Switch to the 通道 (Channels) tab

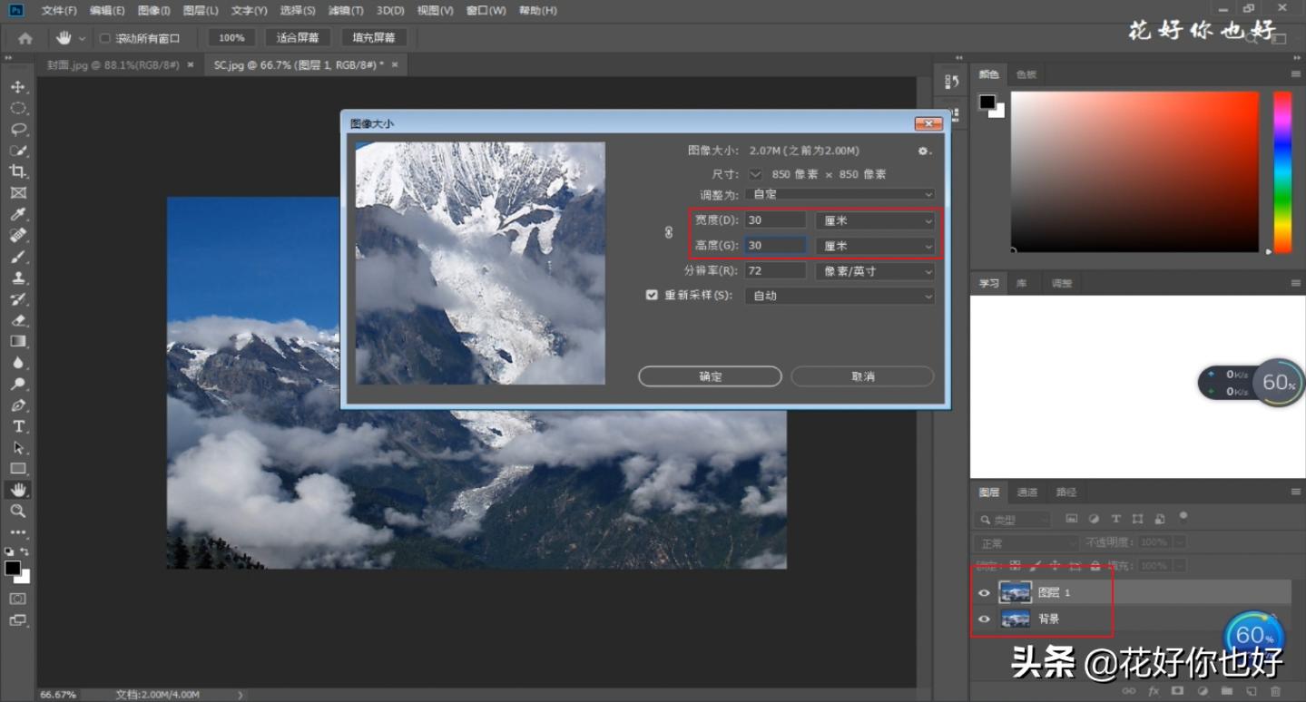tap(1027, 492)
